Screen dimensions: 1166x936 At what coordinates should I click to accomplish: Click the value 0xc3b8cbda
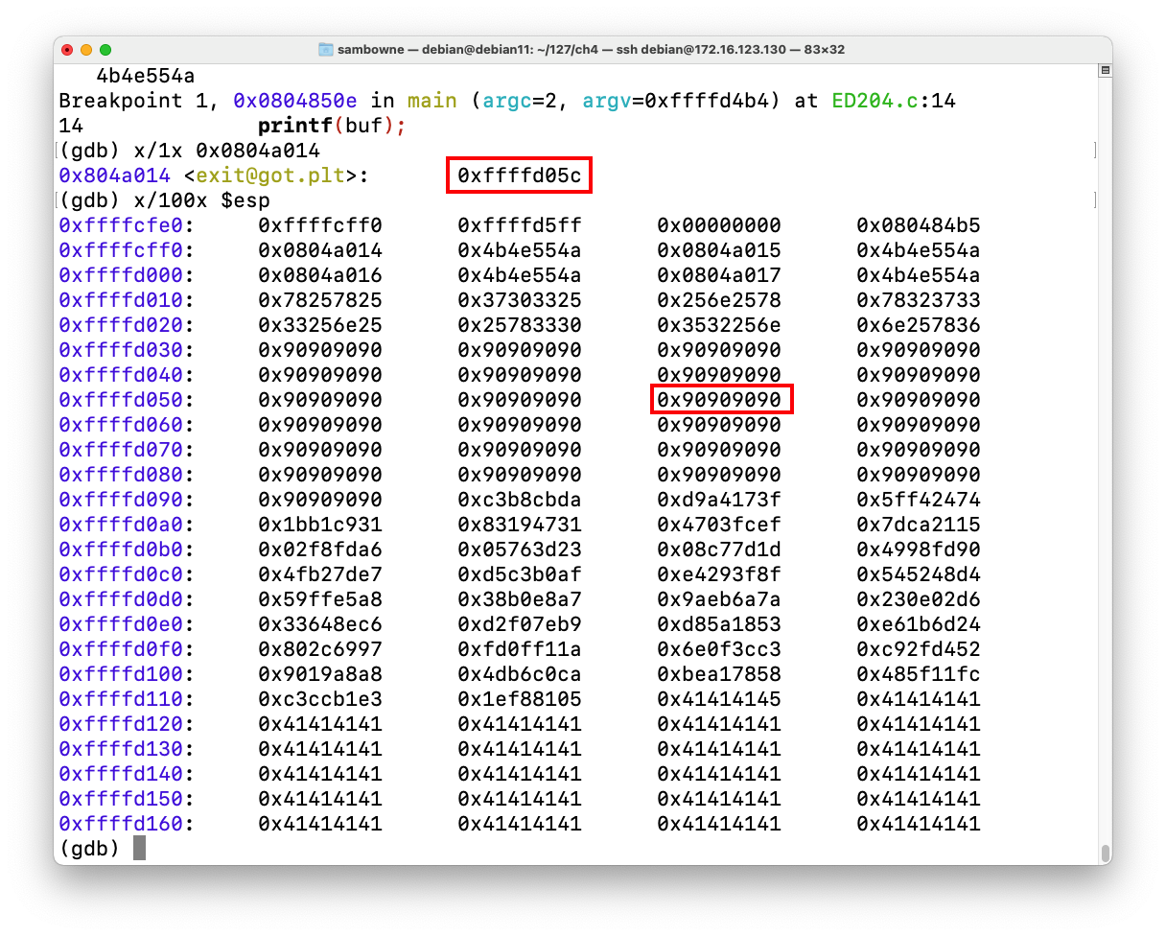[x=520, y=500]
